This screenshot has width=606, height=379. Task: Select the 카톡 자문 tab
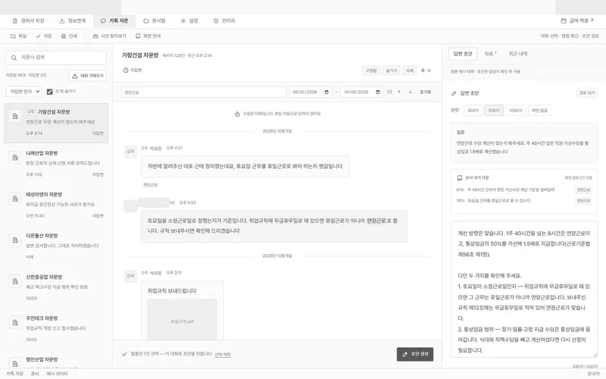tap(114, 21)
